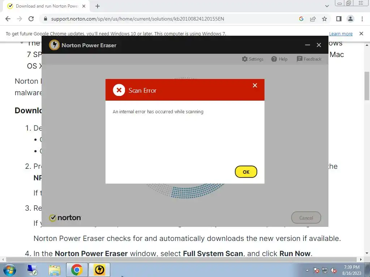Open Chrome three-dot menu
Image resolution: width=370 pixels, height=277 pixels.
362,19
